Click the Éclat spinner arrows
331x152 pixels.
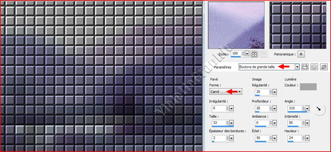270,138
